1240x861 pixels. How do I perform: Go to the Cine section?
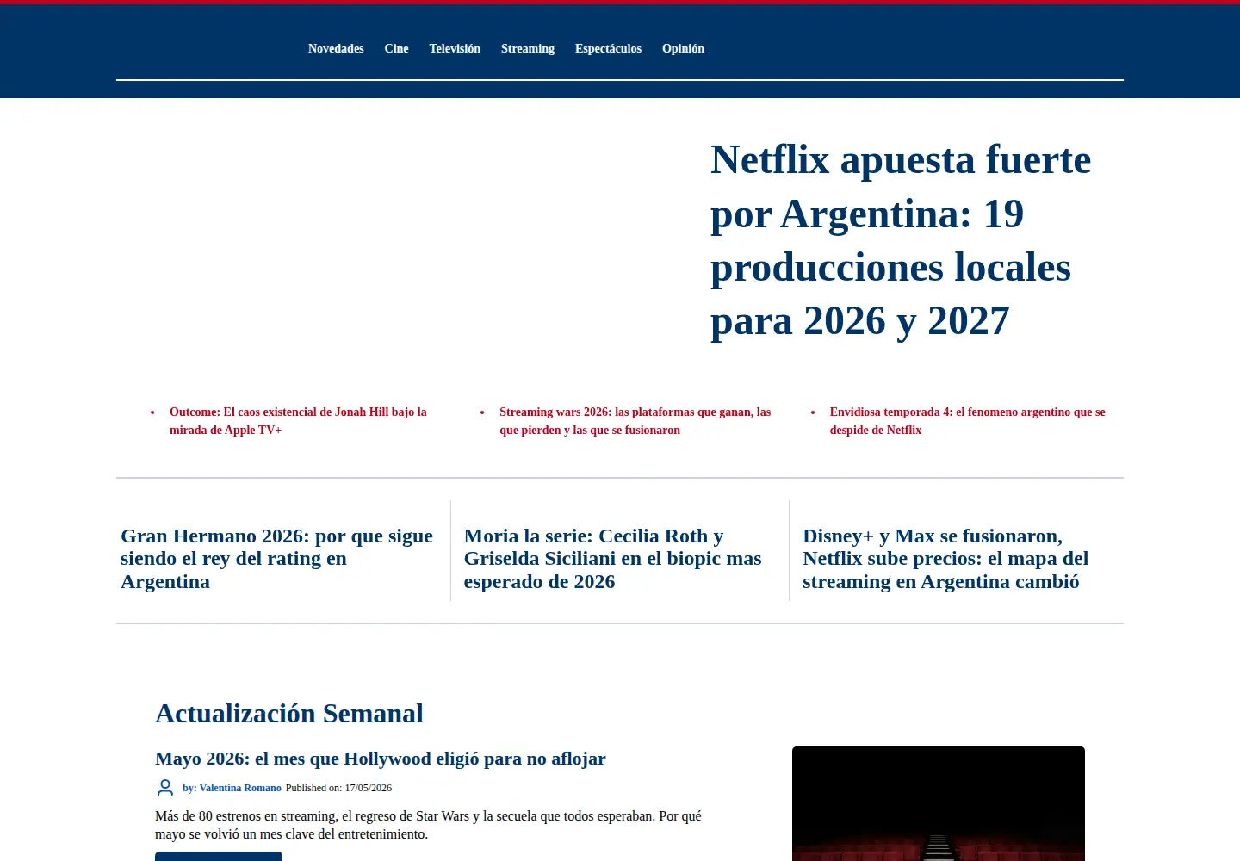[x=396, y=49]
